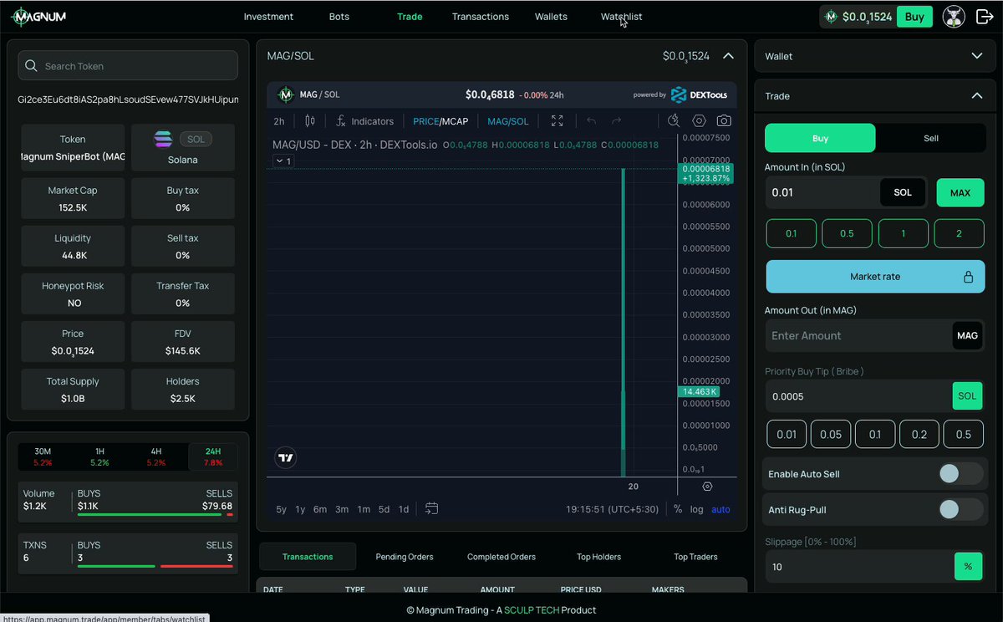1003x622 pixels.
Task: Click the green Buy button in header
Action: [914, 17]
